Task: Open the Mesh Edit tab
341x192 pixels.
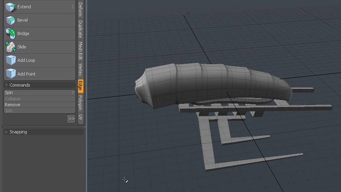Action: click(x=81, y=51)
